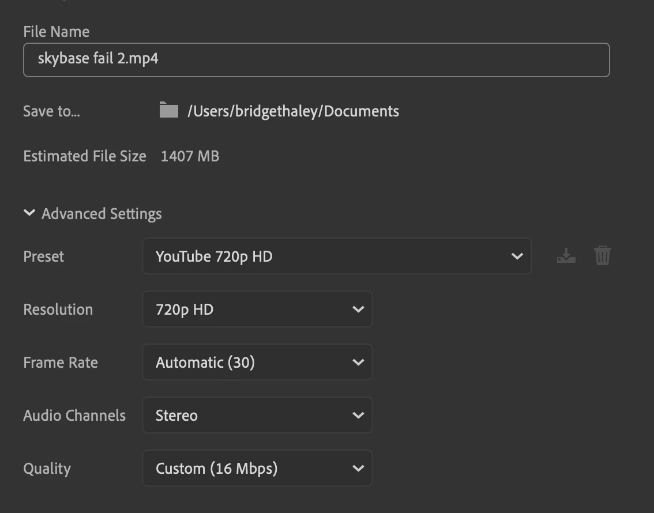654x513 pixels.
Task: Click into the skybase fail 2.mp4 field
Action: coord(316,60)
